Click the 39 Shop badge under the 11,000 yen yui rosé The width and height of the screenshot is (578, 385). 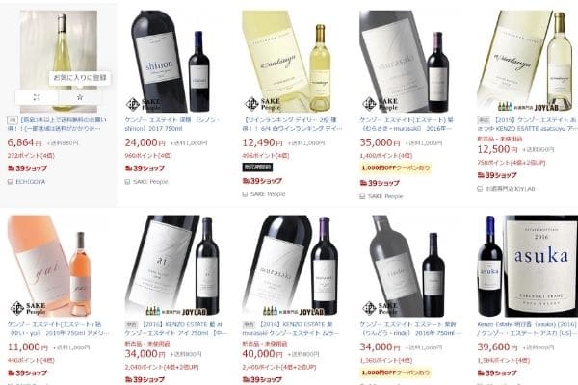coord(27,372)
